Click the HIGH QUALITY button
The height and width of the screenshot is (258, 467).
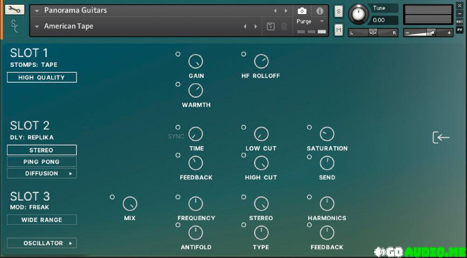tap(42, 78)
